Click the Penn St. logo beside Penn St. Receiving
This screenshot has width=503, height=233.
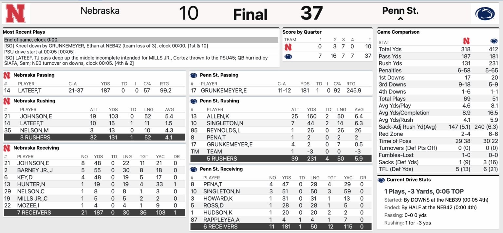pyautogui.click(x=193, y=169)
